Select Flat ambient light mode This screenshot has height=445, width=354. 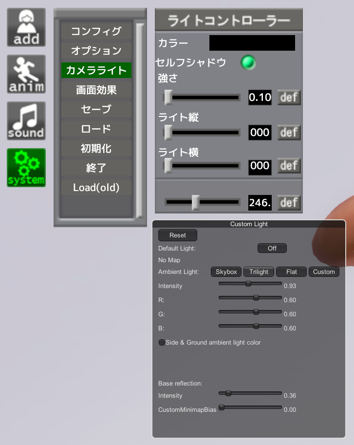pos(291,271)
